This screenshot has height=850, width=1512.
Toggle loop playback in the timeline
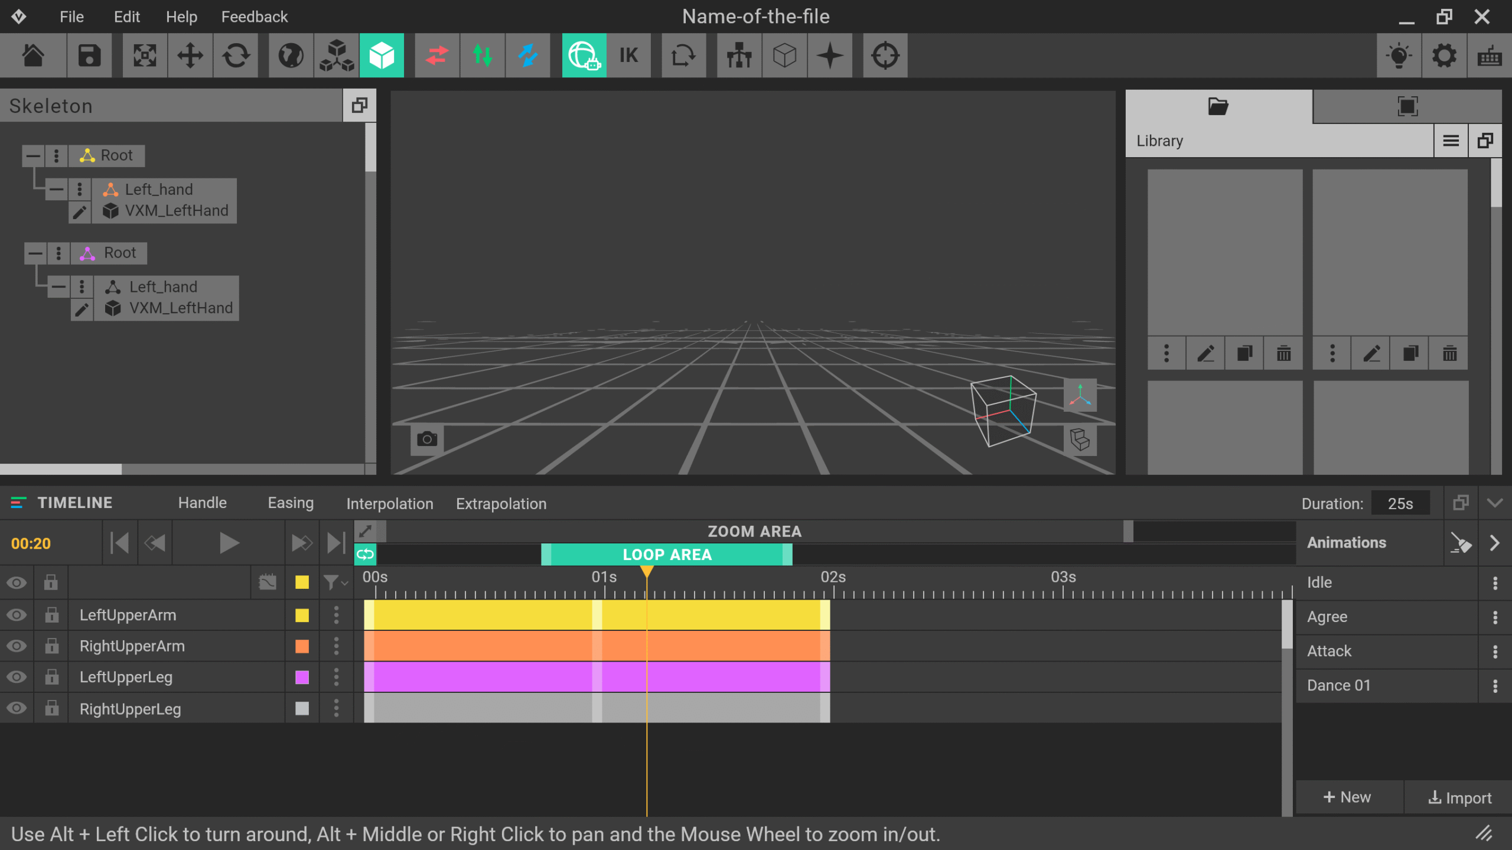tap(364, 554)
